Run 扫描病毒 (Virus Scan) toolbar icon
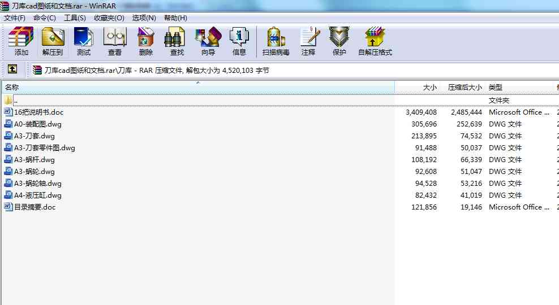559x305 pixels. 276,41
